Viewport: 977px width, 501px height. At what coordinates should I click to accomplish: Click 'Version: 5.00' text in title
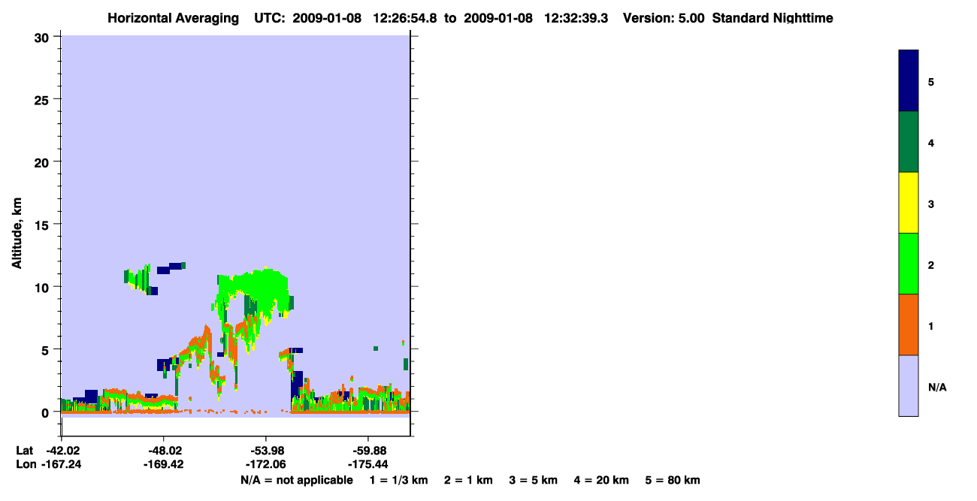tap(664, 18)
